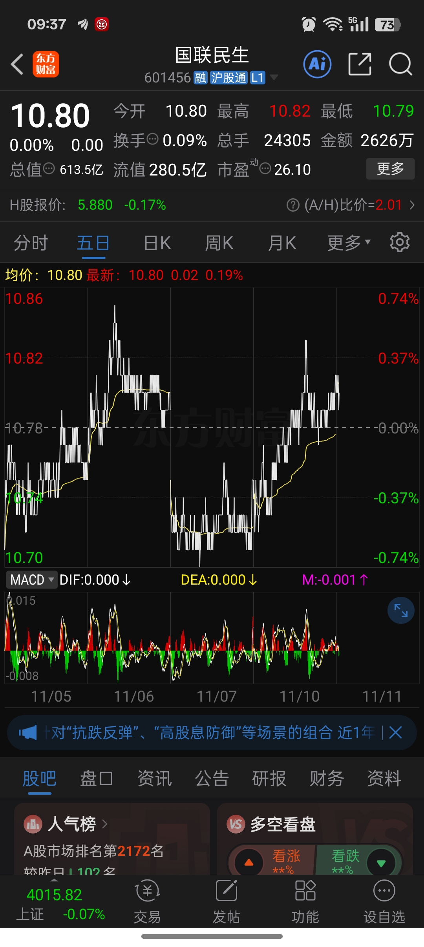Tap the 上证 4015.82 index value
Viewport: 424px width, 947px height.
pos(54,895)
